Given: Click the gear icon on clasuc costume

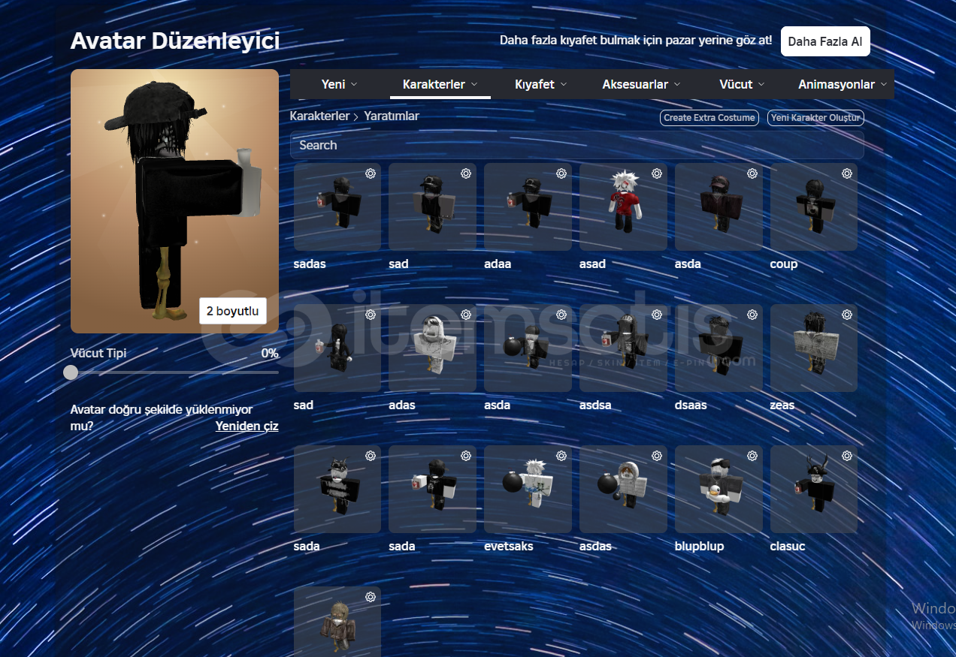Looking at the screenshot, I should 847,456.
